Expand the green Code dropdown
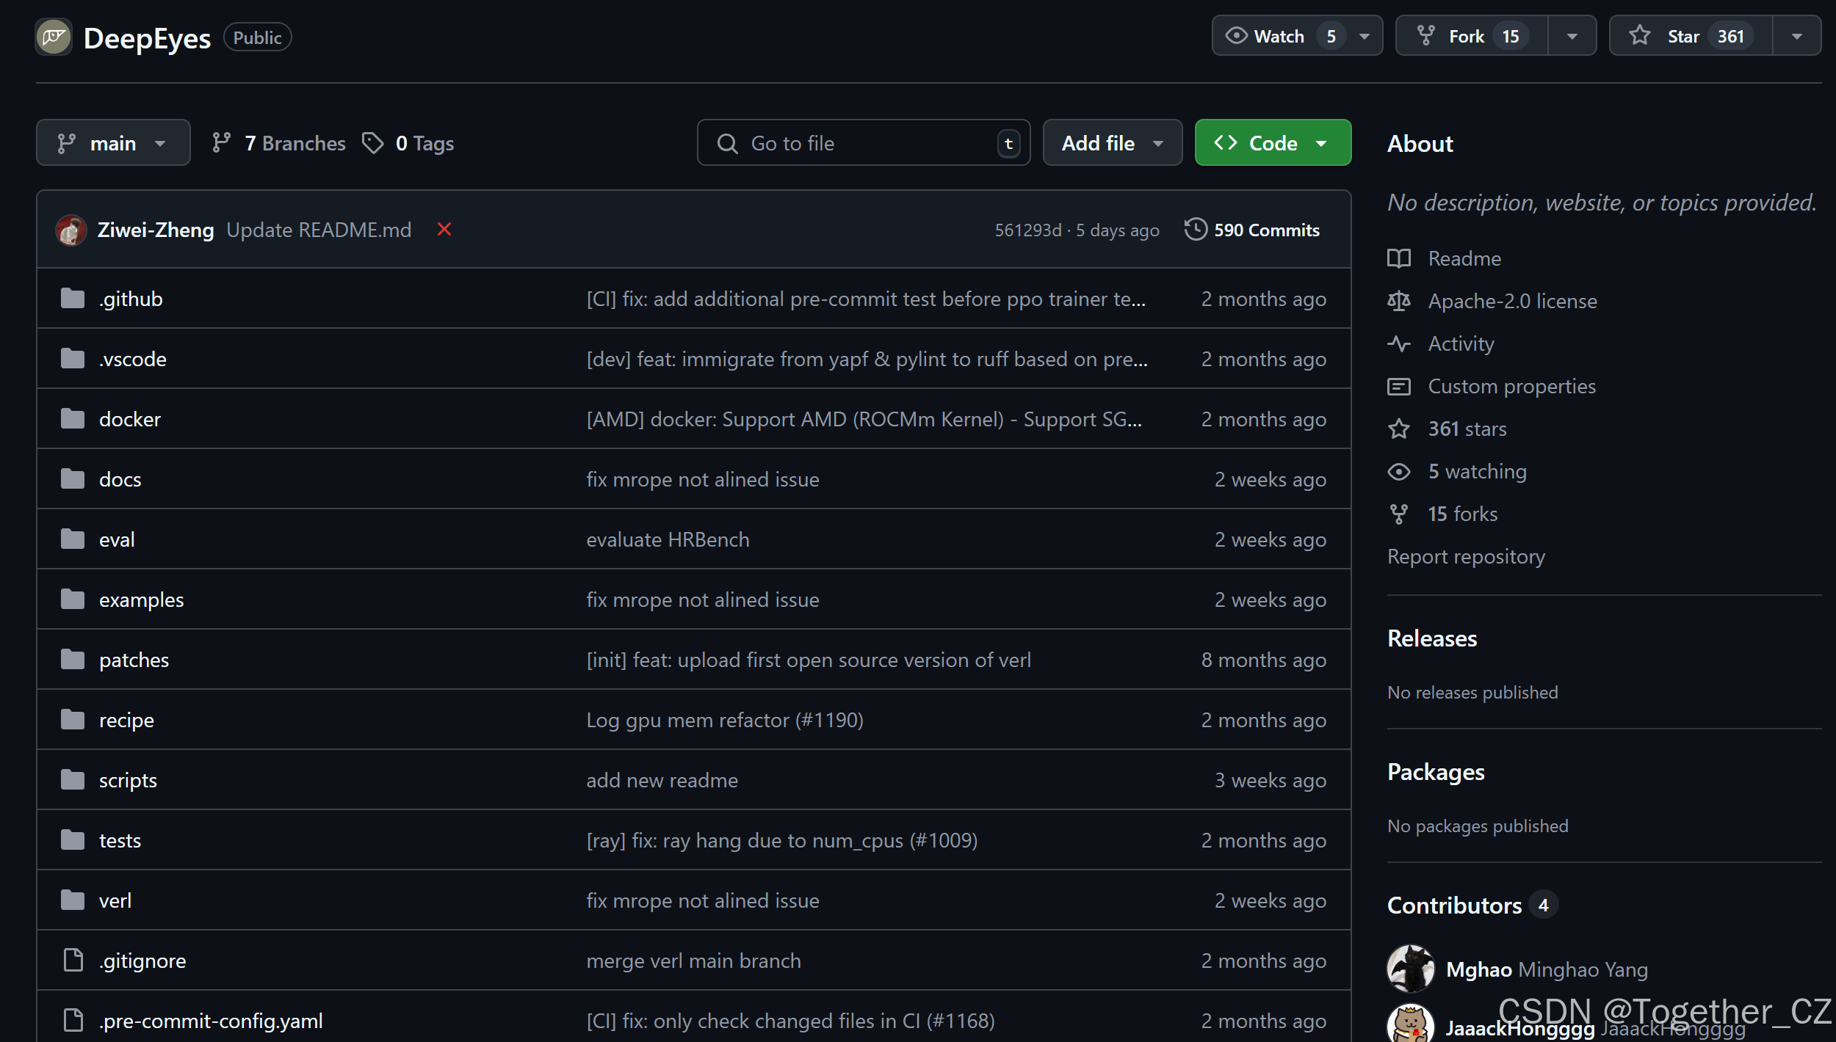Screen dimensions: 1836x1042 (1273, 143)
